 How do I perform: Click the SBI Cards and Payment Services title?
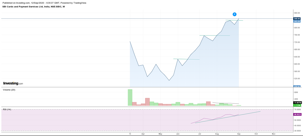coord(33,7)
